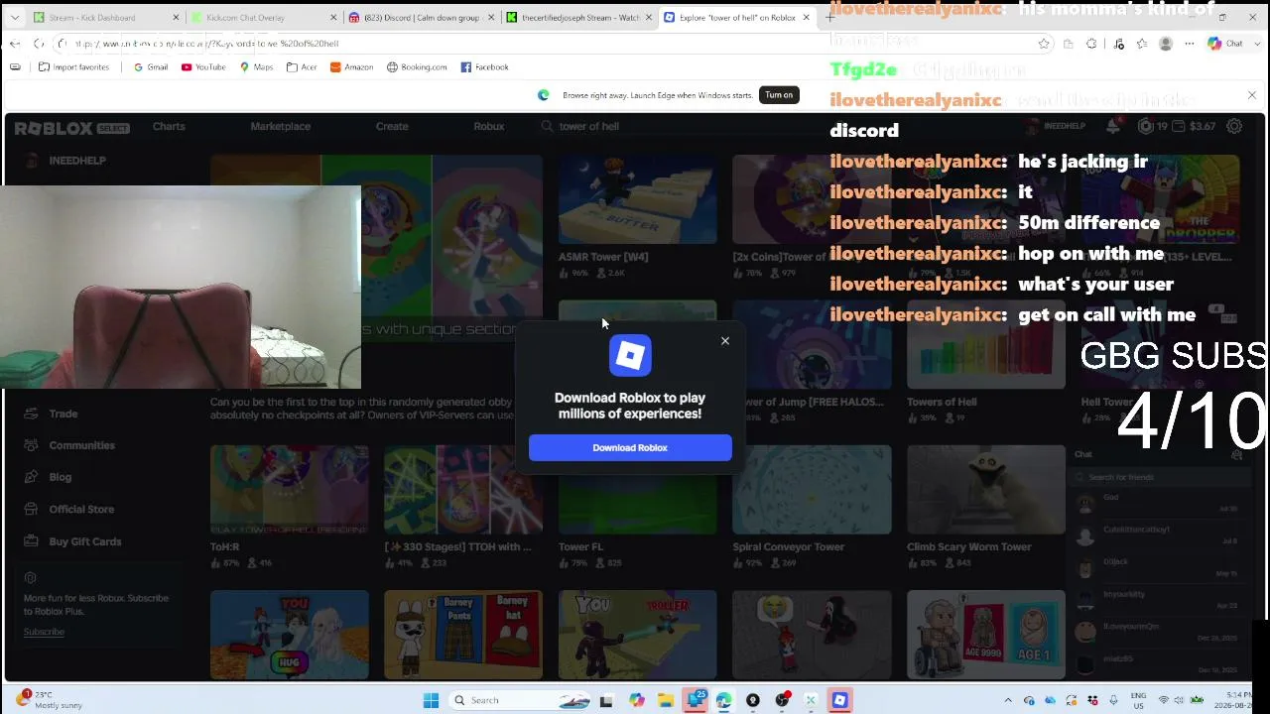This screenshot has height=714, width=1270.
Task: Switch to thecertifiedjoseph Stream tab
Action: (x=580, y=17)
